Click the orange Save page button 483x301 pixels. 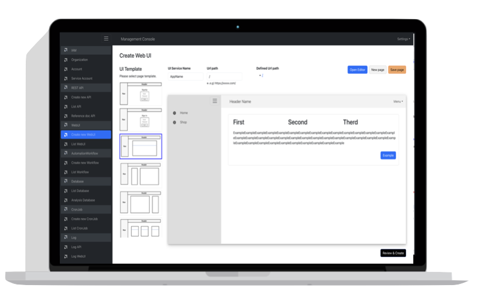(397, 70)
